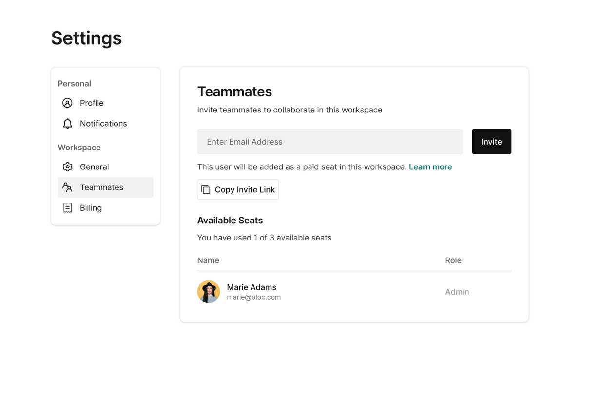Go to Notifications settings
The image size is (600, 406).
pyautogui.click(x=103, y=124)
